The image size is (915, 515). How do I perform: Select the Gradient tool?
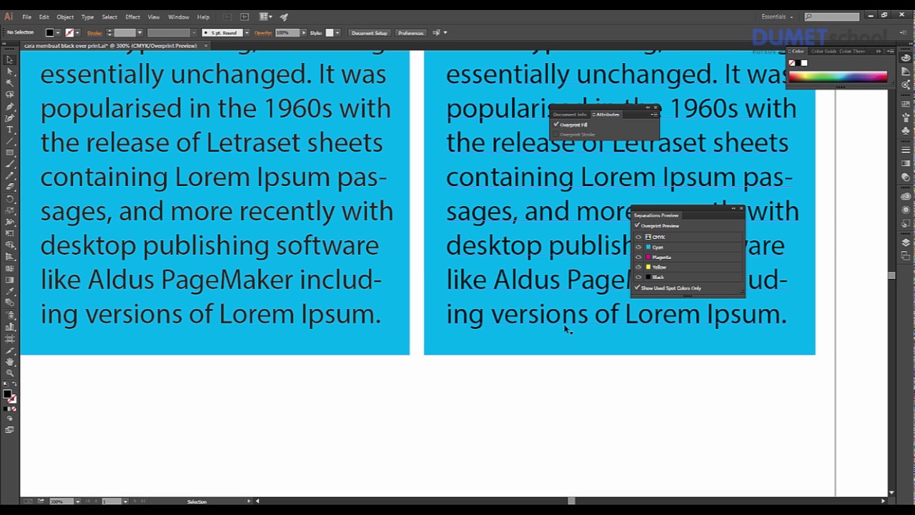(9, 280)
